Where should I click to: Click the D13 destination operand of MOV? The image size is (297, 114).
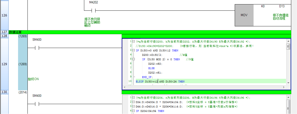click(x=282, y=6)
